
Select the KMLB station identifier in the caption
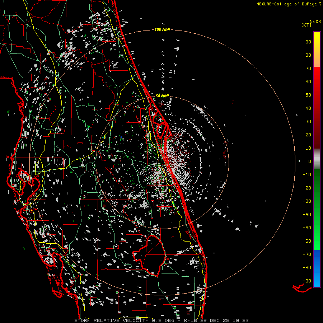(x=191, y=320)
